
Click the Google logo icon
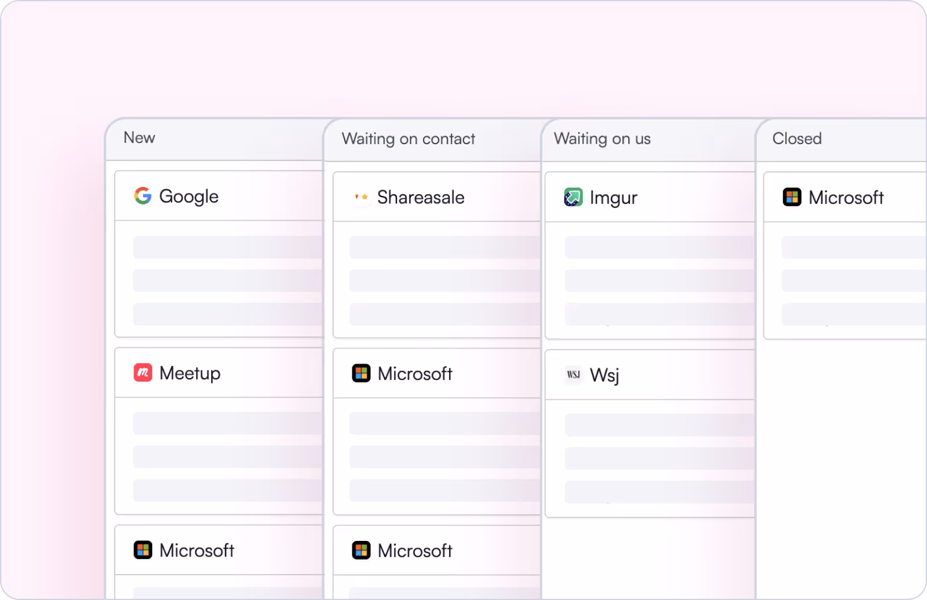(143, 196)
